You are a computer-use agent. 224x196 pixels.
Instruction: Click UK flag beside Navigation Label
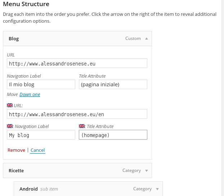pyautogui.click(x=10, y=126)
